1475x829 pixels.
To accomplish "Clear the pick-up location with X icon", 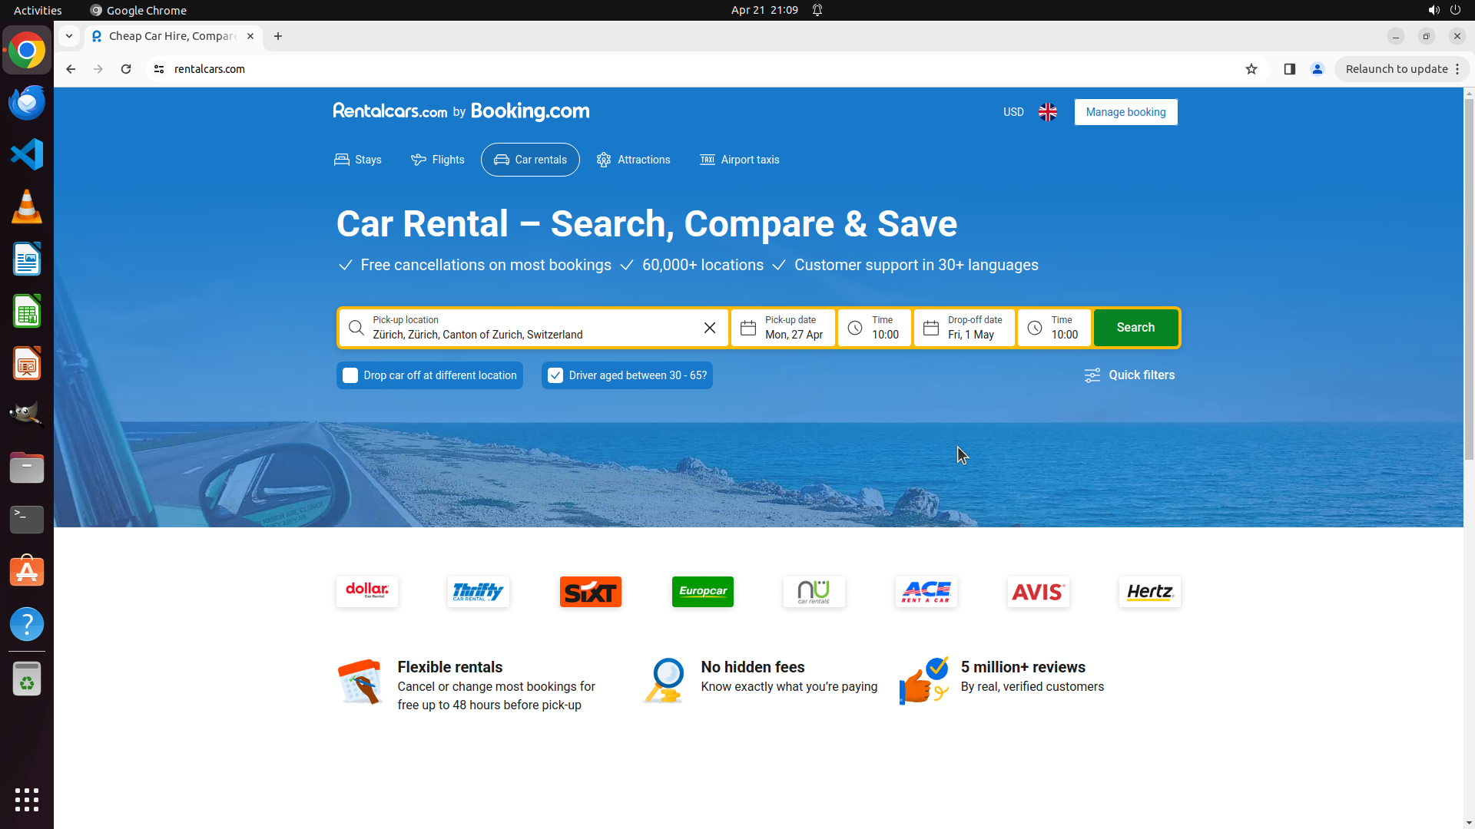I will pos(709,328).
